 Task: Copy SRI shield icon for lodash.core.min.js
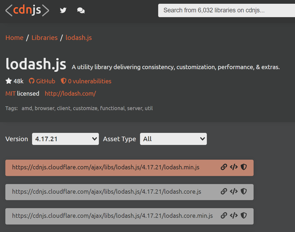(x=244, y=215)
